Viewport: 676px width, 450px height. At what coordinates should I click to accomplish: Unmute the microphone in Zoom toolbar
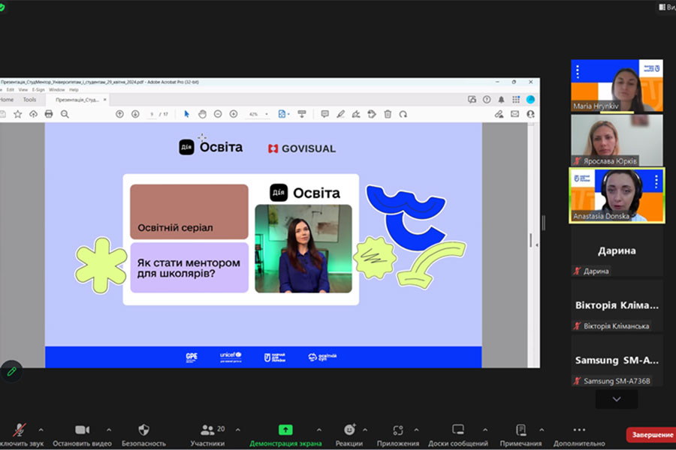tap(20, 430)
